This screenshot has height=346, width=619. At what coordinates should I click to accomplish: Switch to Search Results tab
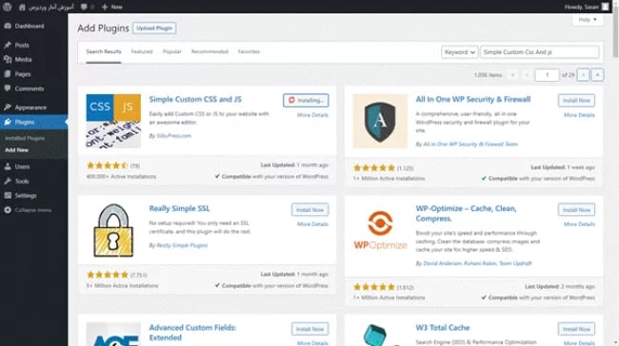point(104,51)
